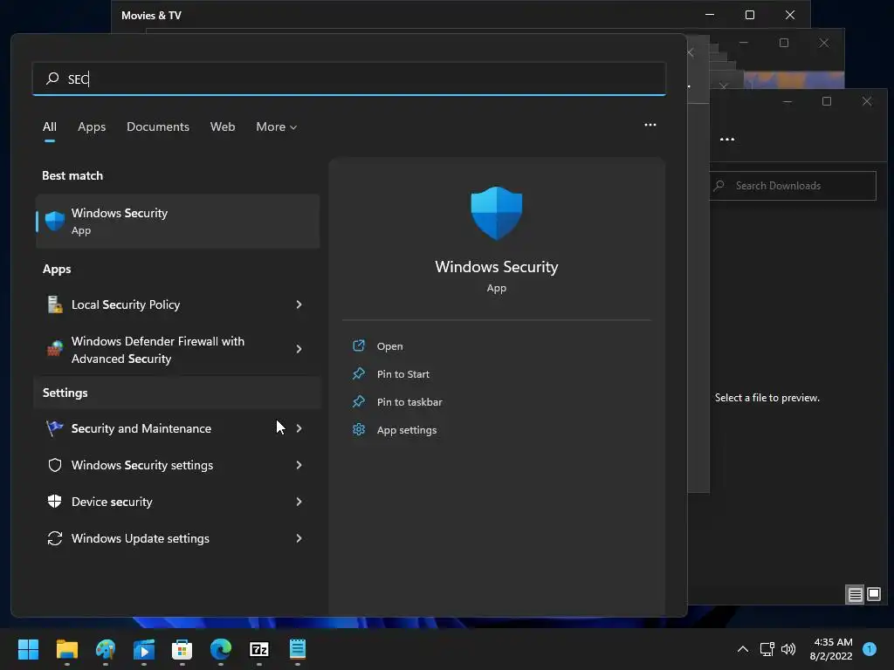The height and width of the screenshot is (670, 894).
Task: Click the Local Security Policy icon
Action: click(55, 304)
